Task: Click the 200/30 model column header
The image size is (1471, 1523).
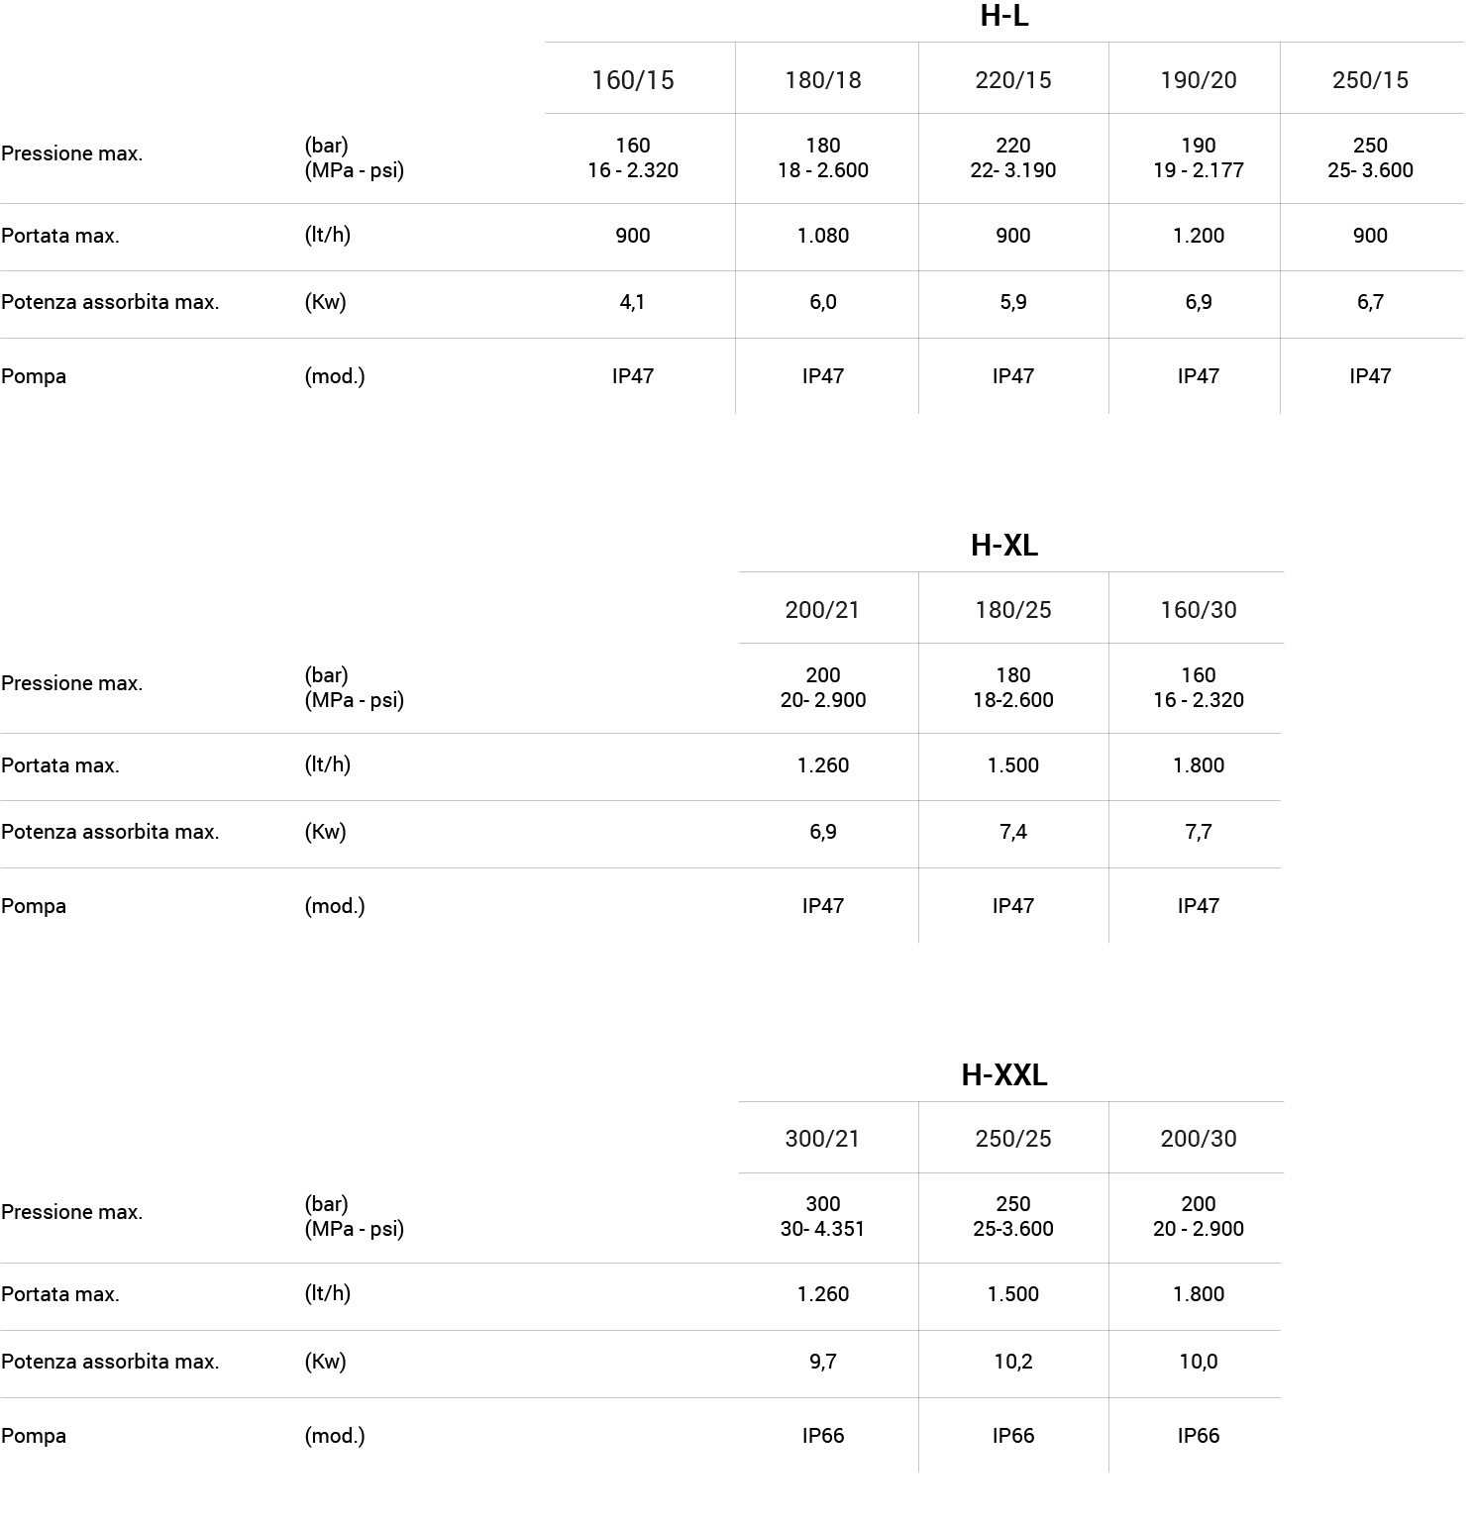Action: point(1198,1139)
